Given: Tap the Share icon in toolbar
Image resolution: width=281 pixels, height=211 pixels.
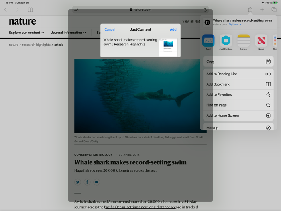Looking at the screenshot, I should (250, 10).
